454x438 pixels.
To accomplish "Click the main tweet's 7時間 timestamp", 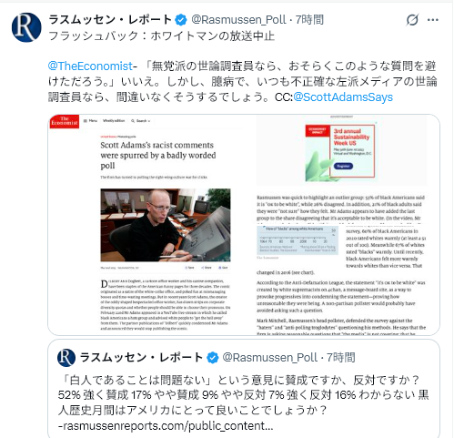I will [x=309, y=20].
